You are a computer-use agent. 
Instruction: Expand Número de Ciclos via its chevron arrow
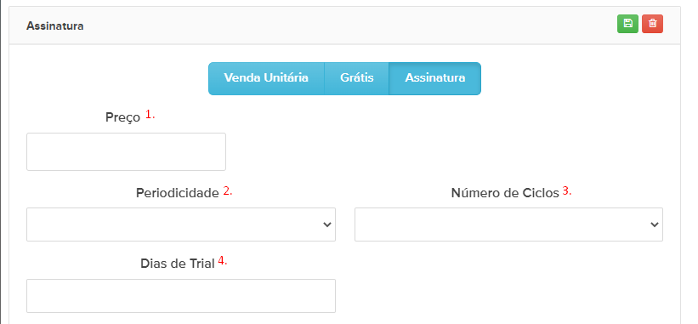click(655, 225)
